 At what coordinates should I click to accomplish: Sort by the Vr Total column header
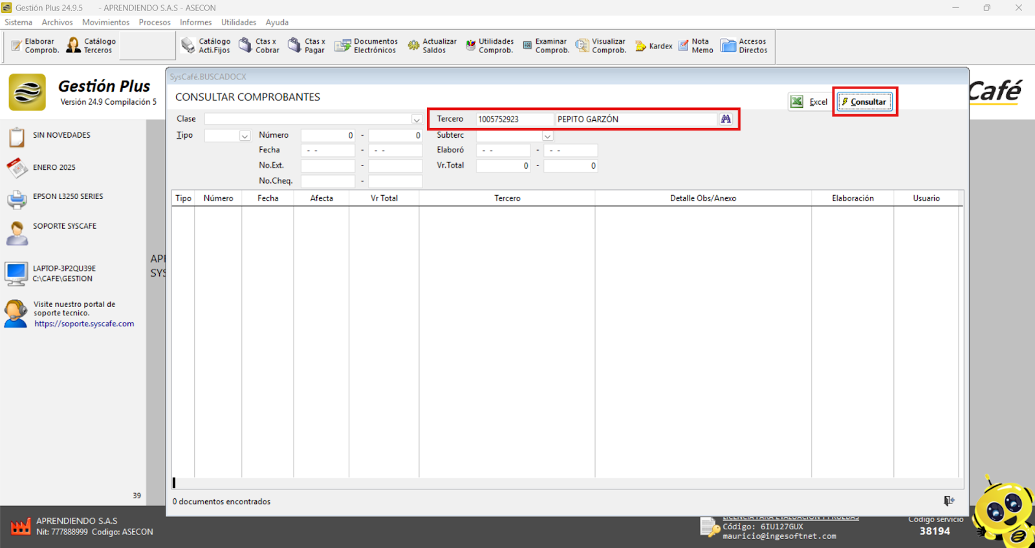coord(384,198)
